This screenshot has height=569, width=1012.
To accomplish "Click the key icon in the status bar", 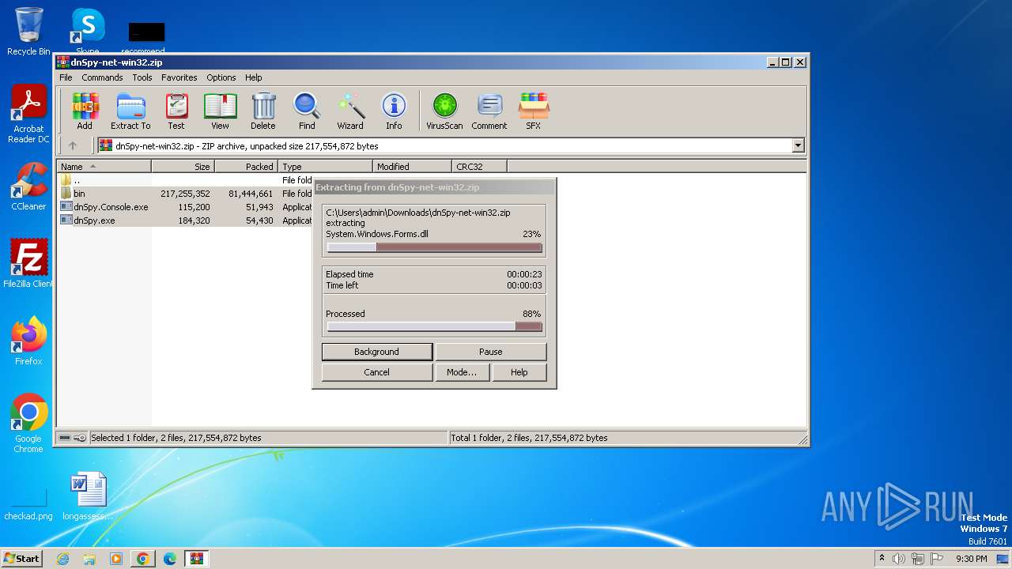I will 79,438.
